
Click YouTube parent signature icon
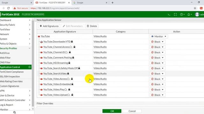(x=39, y=36)
